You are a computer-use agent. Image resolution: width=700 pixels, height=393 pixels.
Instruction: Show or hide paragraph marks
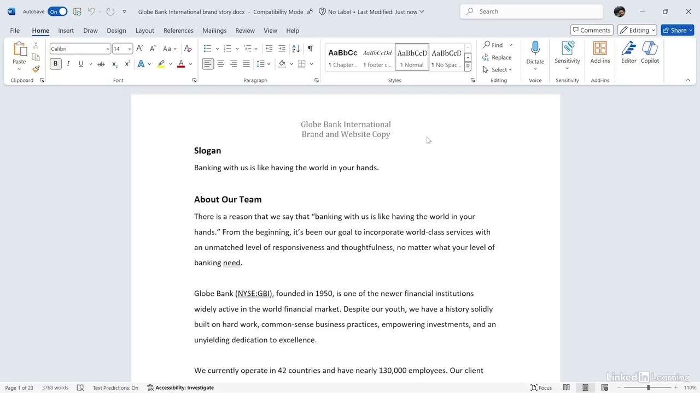(310, 49)
